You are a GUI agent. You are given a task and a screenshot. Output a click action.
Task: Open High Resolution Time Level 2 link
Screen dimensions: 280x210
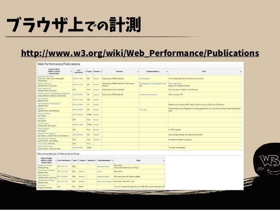coord(49,103)
